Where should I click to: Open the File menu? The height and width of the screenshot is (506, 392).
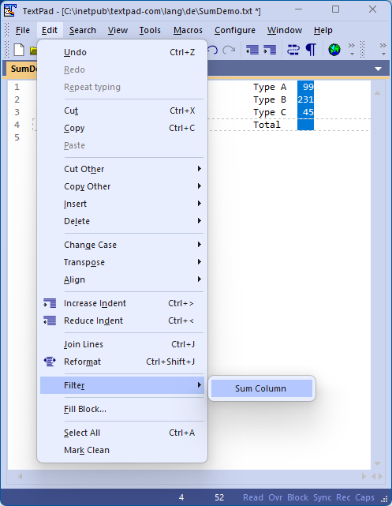pyautogui.click(x=23, y=30)
